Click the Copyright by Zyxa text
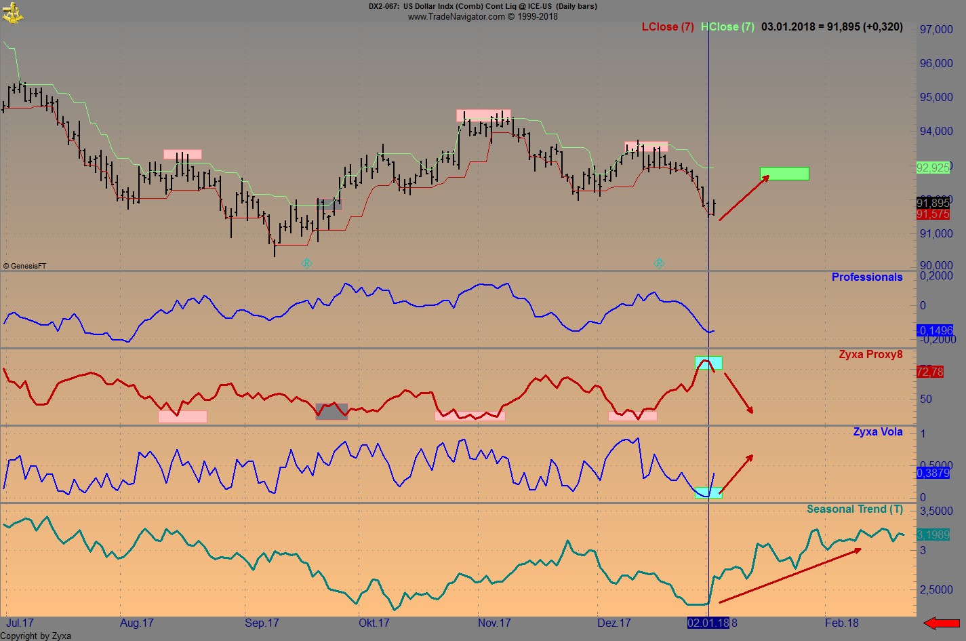This screenshot has height=641, width=966. click(35, 636)
